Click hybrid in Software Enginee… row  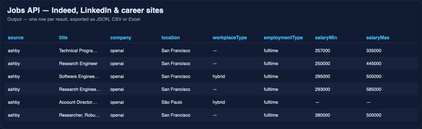219,77
